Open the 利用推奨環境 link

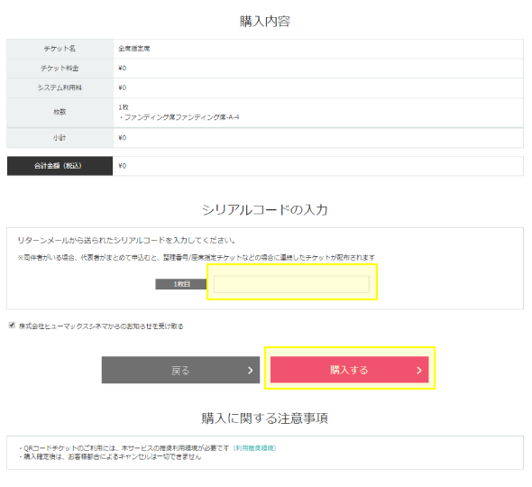[254, 448]
